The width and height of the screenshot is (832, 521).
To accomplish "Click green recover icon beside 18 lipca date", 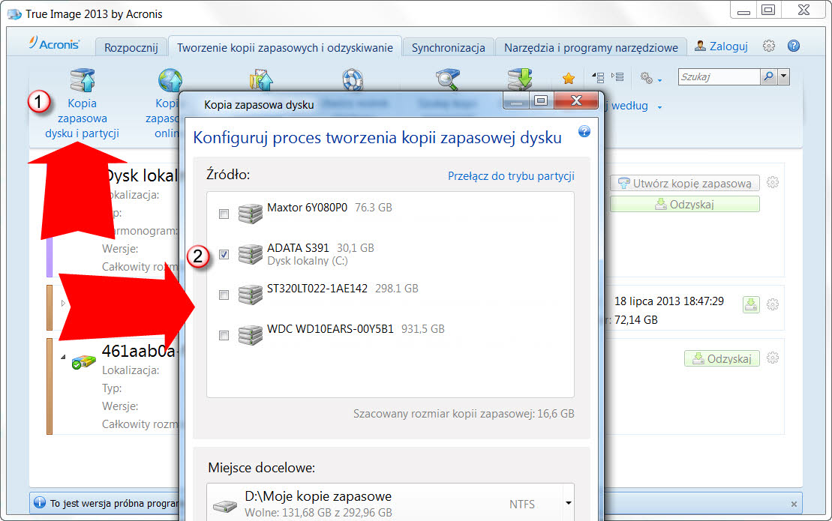I will point(751,304).
